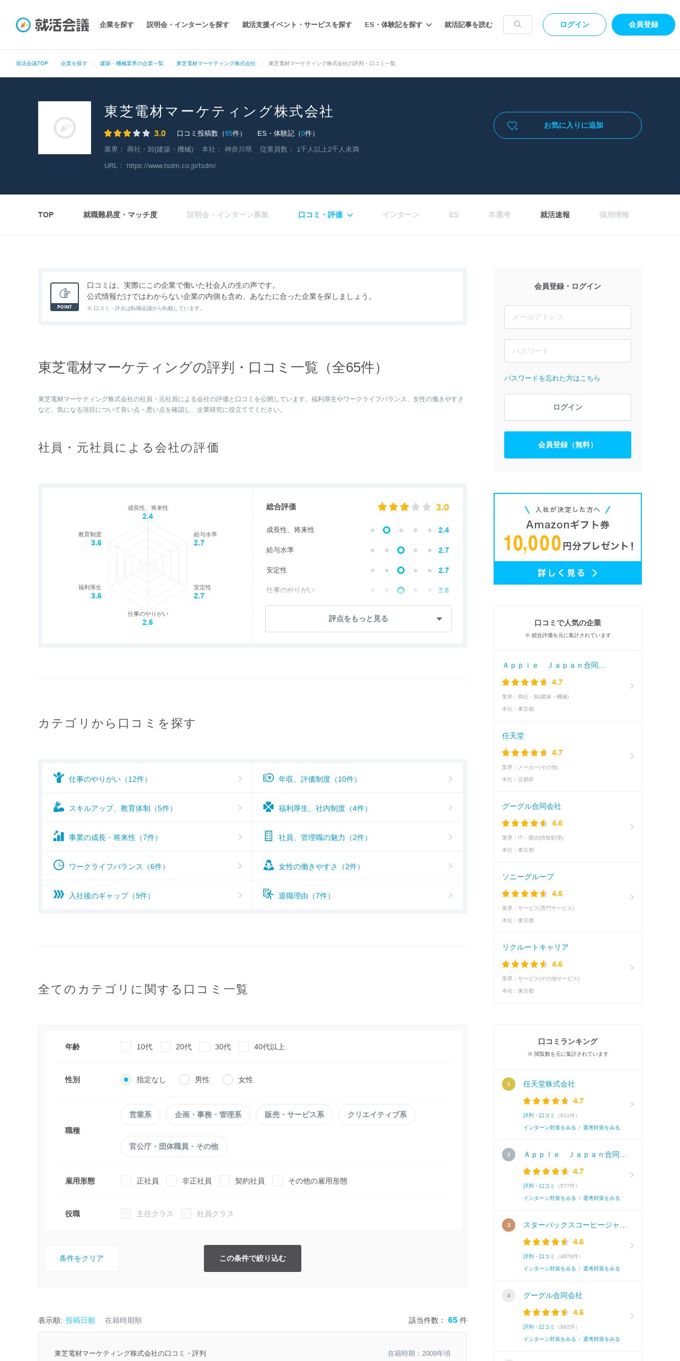Click the スキルアップ、教育体制 category icon
Viewport: 680px width, 1361px height.
tap(58, 807)
